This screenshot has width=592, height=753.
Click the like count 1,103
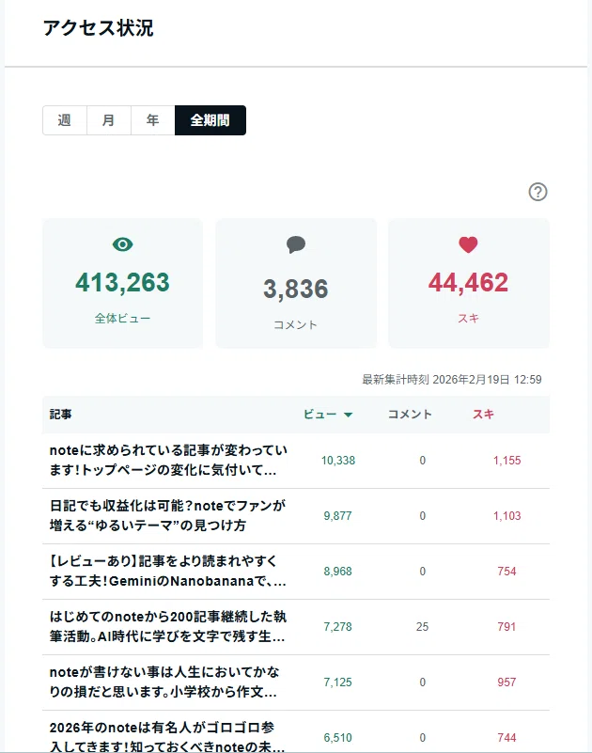(x=507, y=515)
